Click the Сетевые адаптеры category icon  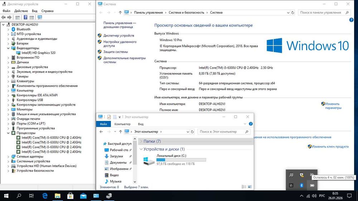click(x=13, y=157)
